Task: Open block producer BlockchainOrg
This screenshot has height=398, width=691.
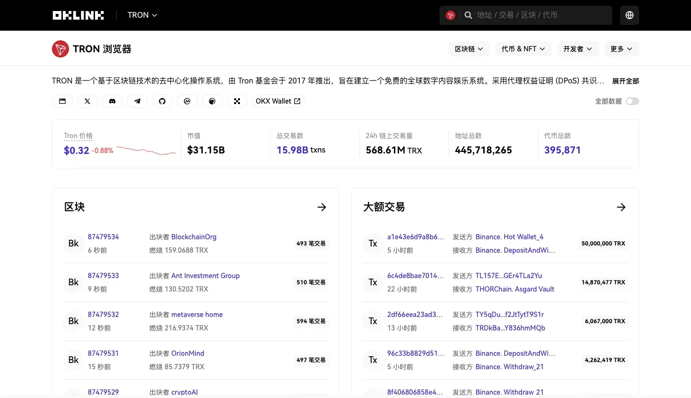Action: click(194, 237)
